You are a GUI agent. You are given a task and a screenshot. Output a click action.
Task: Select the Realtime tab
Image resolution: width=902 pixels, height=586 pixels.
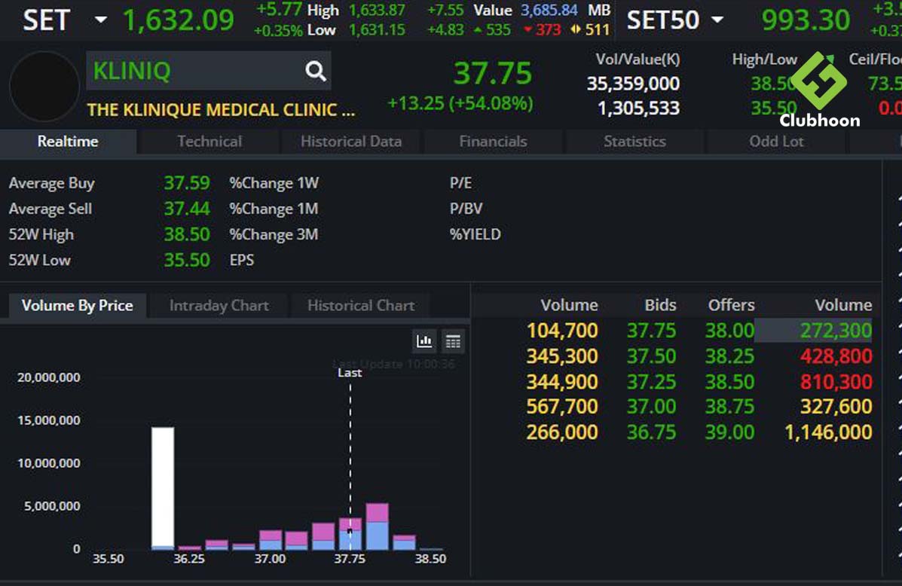68,142
